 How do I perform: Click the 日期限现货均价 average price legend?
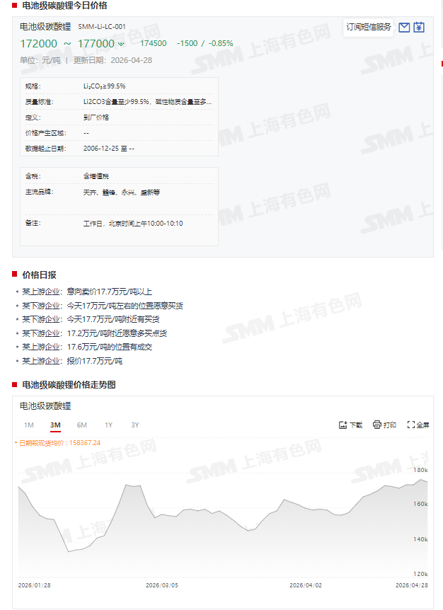tap(59, 443)
